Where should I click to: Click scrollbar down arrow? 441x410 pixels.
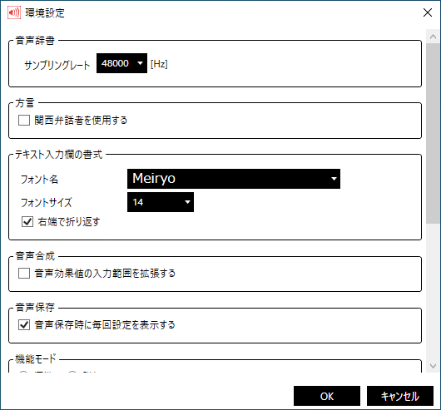click(x=434, y=366)
